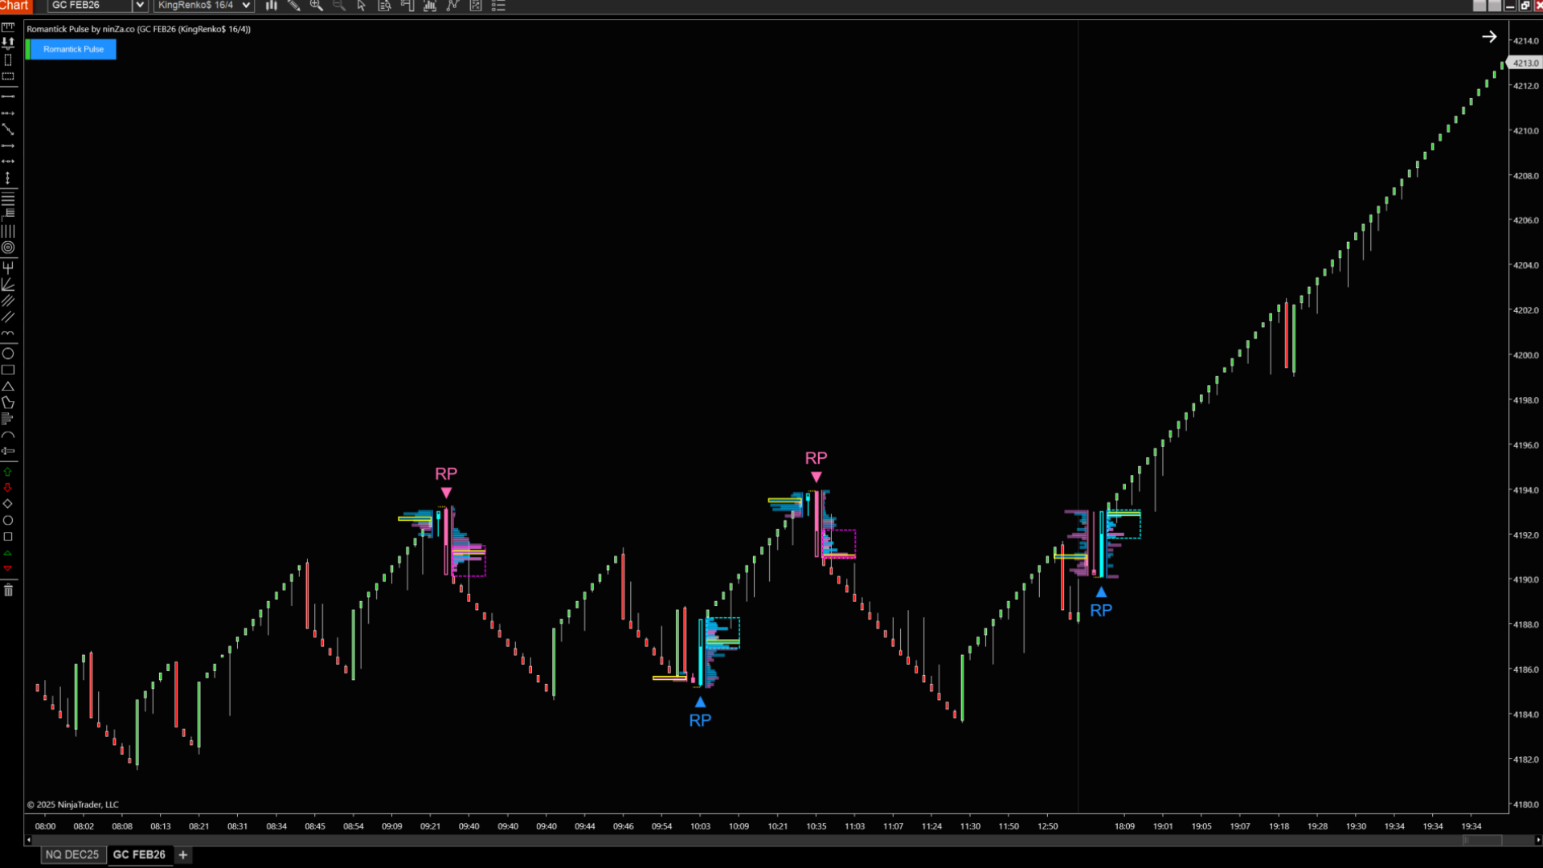Viewport: 1543px width, 868px height.
Task: Select the Cursor pointer tool
Action: click(361, 6)
